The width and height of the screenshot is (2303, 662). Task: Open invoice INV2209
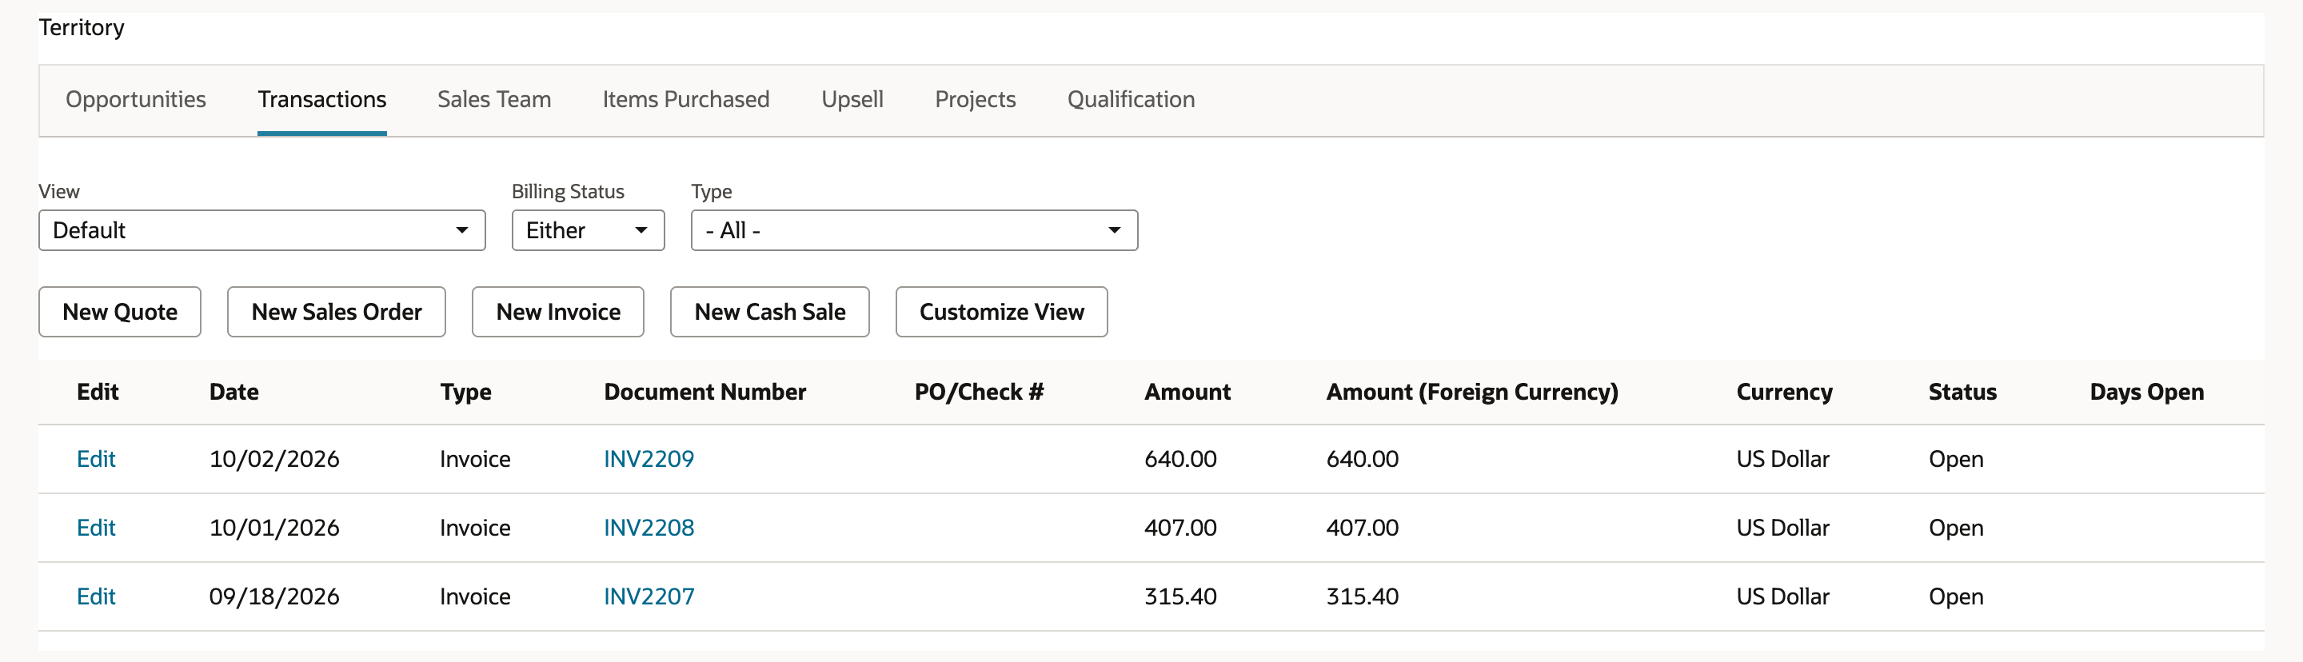pyautogui.click(x=649, y=459)
